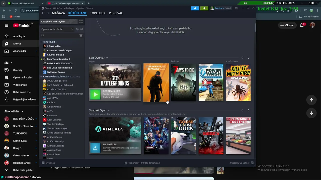The image size is (321, 180).
Task: Jump to previous Short with up arrow
Action: (x=311, y=100)
